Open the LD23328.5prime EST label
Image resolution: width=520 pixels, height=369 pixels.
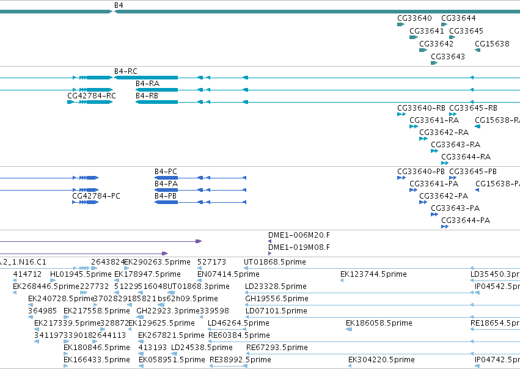tap(276, 287)
